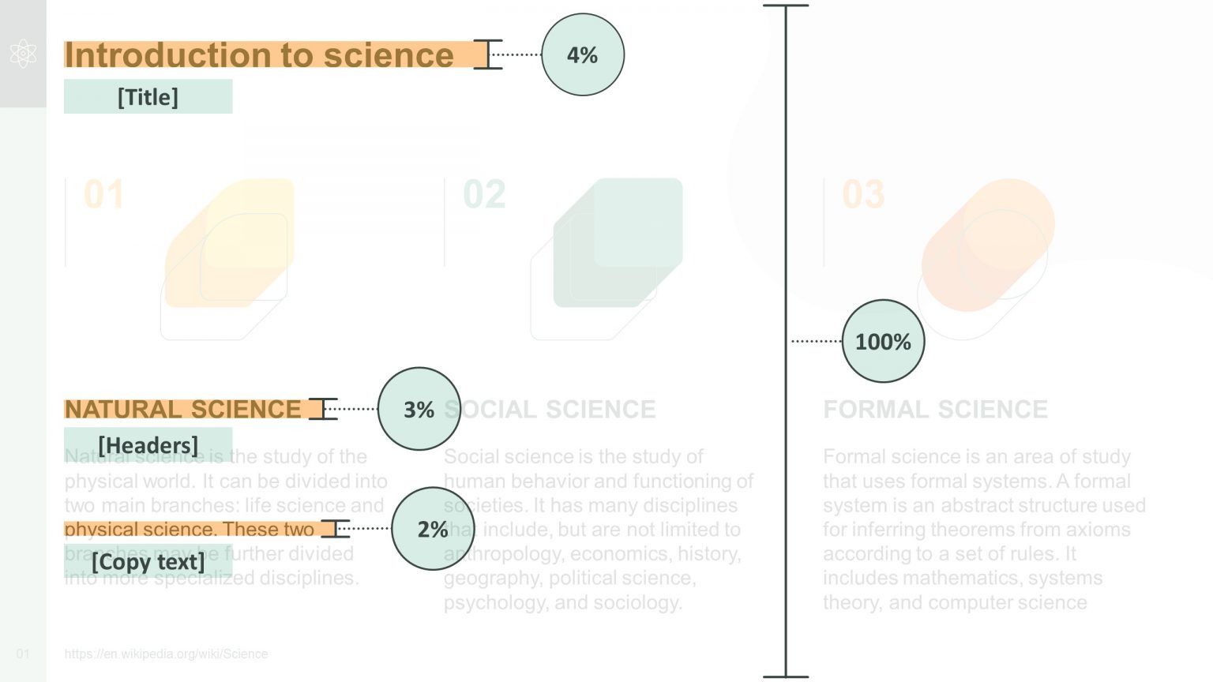Click the 2% circle badge
This screenshot has width=1213, height=682.
click(433, 529)
